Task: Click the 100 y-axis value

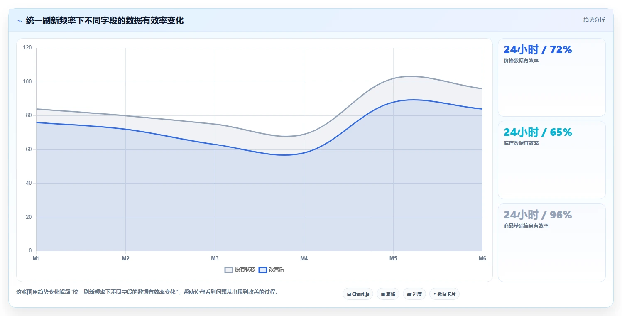Action: point(27,82)
